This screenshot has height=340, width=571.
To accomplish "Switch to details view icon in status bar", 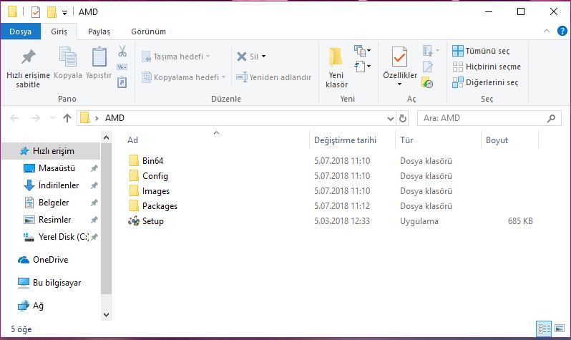I will pos(544,329).
